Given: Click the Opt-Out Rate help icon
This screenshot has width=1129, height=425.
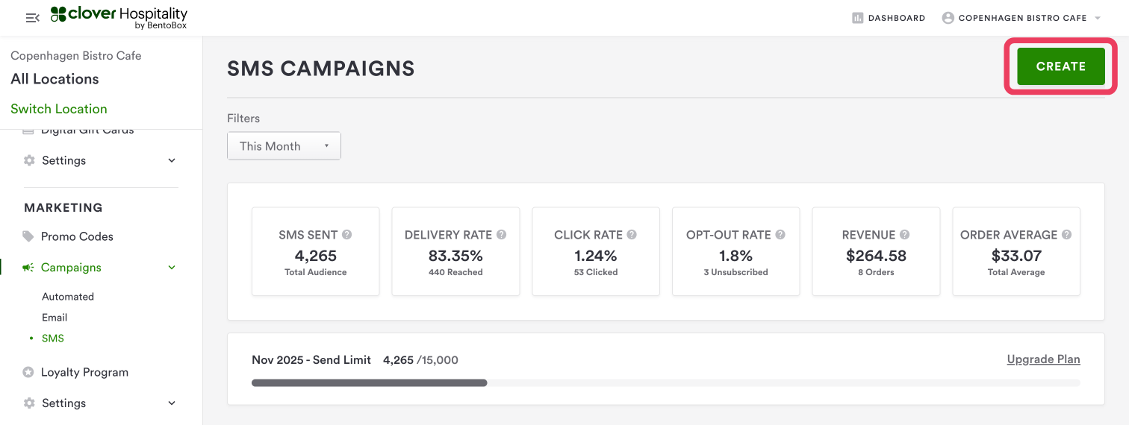Looking at the screenshot, I should [780, 235].
